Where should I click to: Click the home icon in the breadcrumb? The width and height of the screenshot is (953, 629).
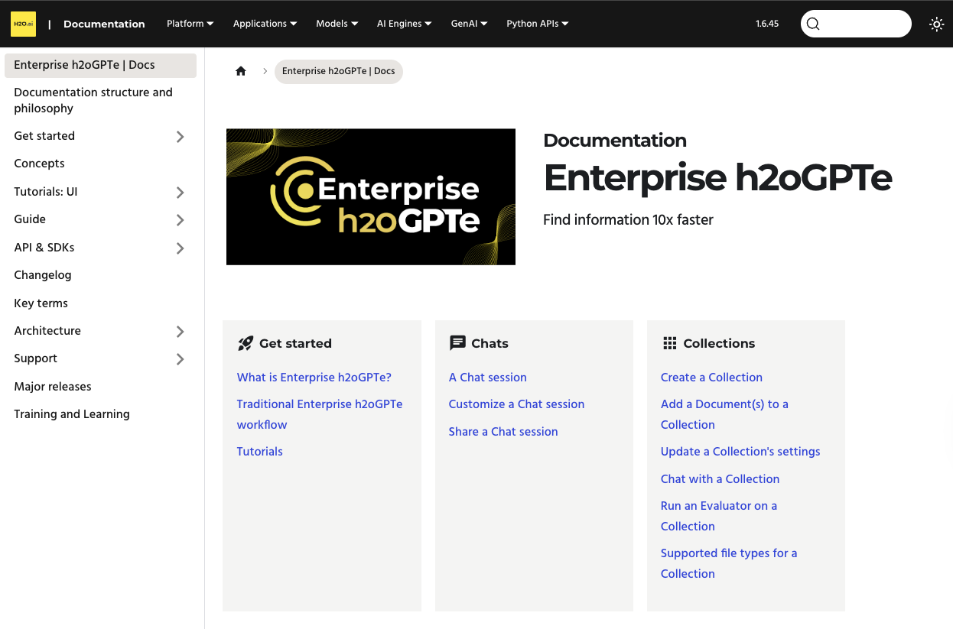coord(240,70)
